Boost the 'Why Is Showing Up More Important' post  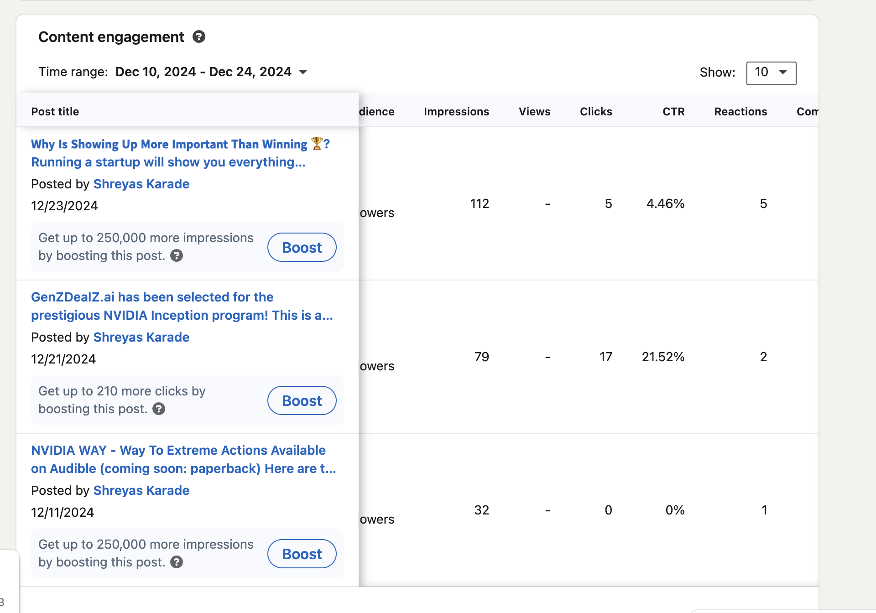coord(302,247)
